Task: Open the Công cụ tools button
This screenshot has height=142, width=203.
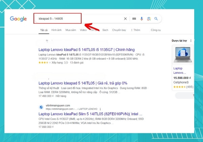Action: [x=156, y=30]
